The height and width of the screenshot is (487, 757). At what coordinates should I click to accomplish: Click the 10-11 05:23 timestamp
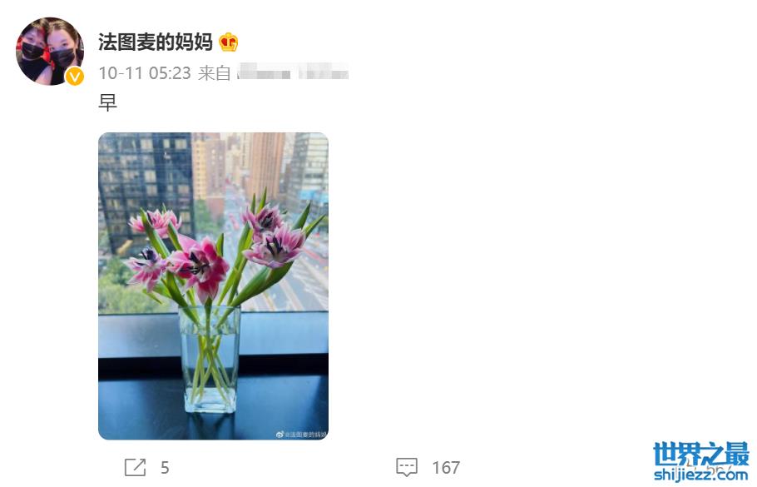145,73
